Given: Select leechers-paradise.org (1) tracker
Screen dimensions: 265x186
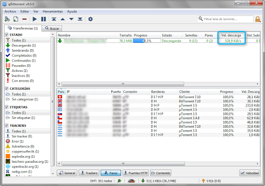Looking at the screenshot, I should click(27, 162).
